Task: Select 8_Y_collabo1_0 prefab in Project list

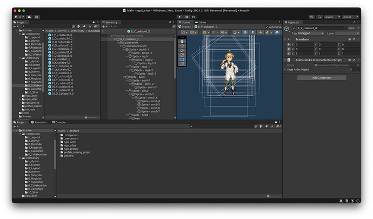Action: (x=61, y=59)
